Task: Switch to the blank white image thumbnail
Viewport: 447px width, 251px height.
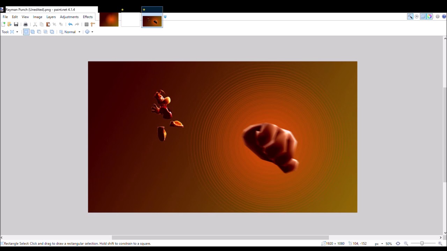Action: [x=130, y=20]
